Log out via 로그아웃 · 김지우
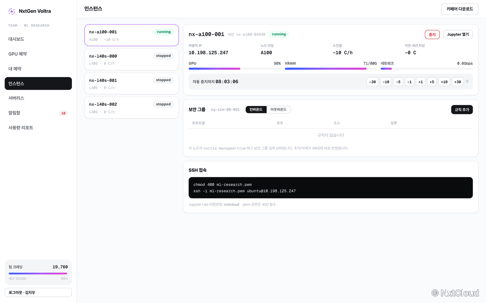Image resolution: width=486 pixels, height=303 pixels. pos(38,292)
